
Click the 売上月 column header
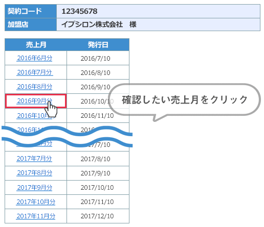(36, 45)
